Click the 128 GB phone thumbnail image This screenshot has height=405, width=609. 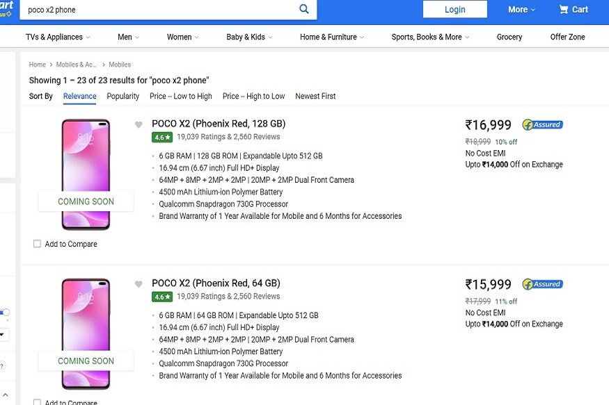[x=86, y=174]
